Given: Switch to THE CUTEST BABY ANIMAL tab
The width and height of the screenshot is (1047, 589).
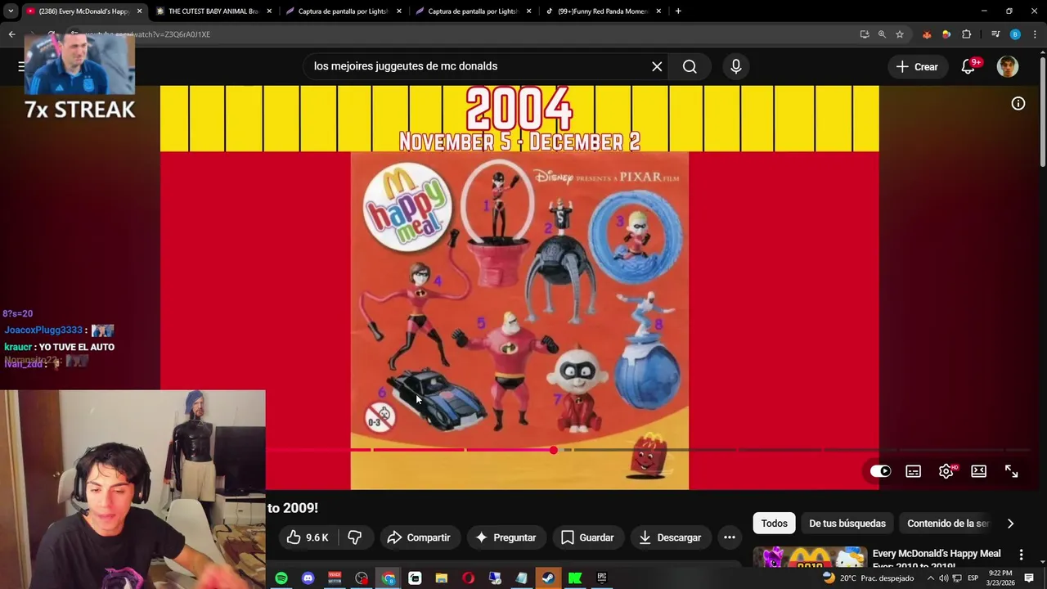Looking at the screenshot, I should coord(214,11).
